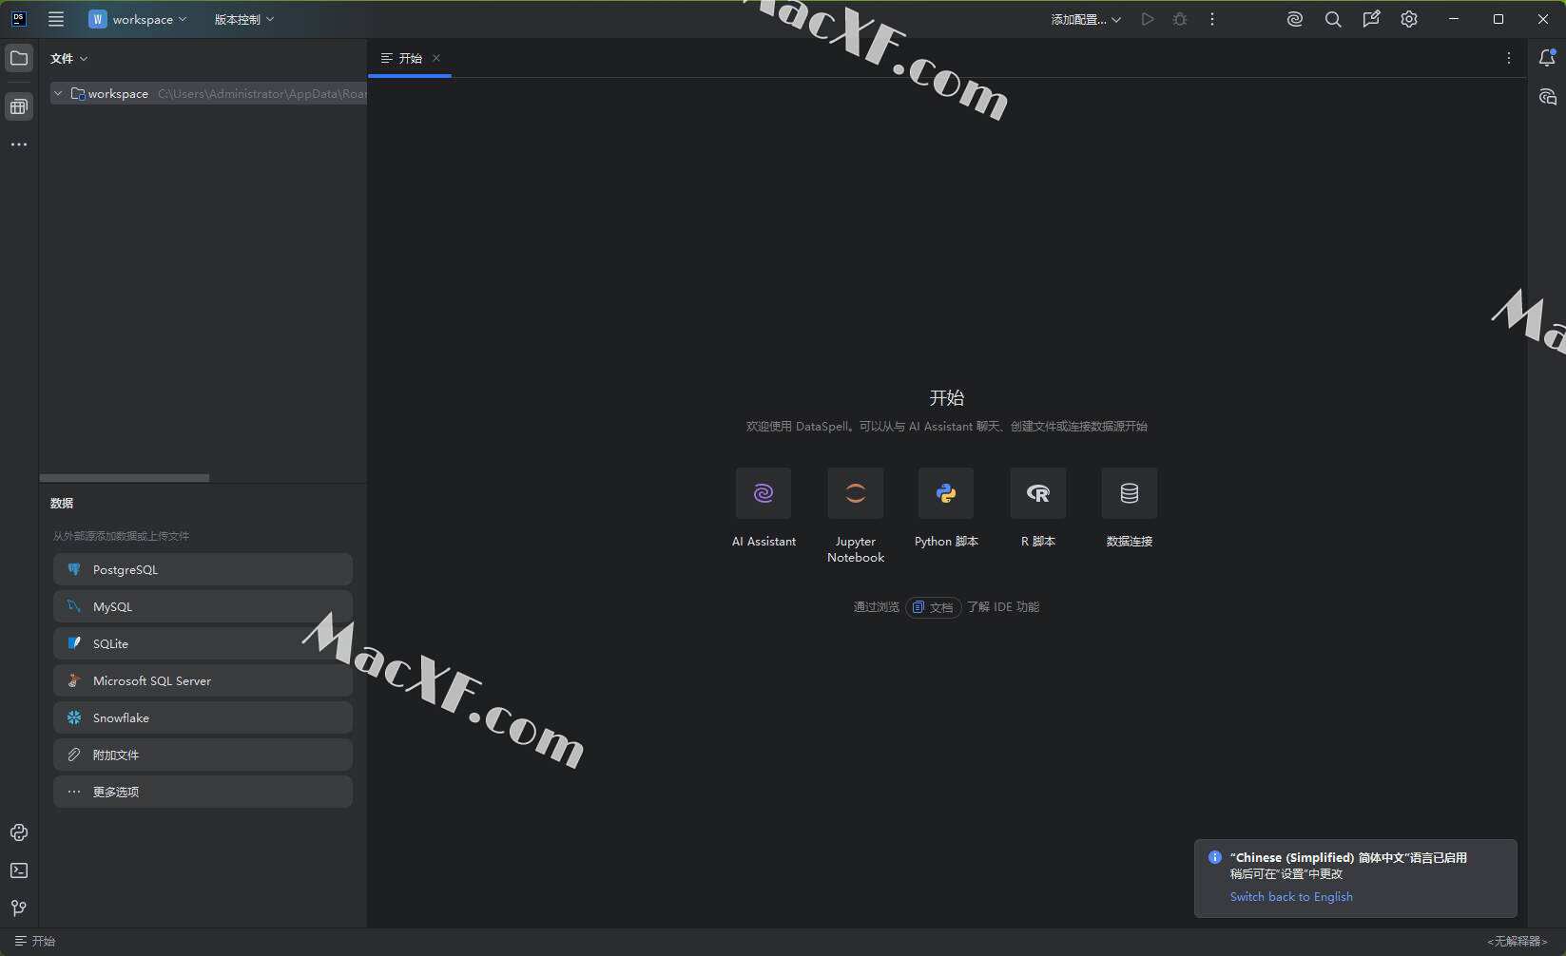This screenshot has width=1566, height=956.
Task: Open the Files tool window icon
Action: point(19,58)
